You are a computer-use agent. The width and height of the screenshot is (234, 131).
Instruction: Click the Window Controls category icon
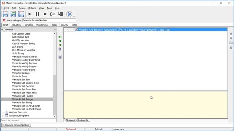tap(7, 112)
